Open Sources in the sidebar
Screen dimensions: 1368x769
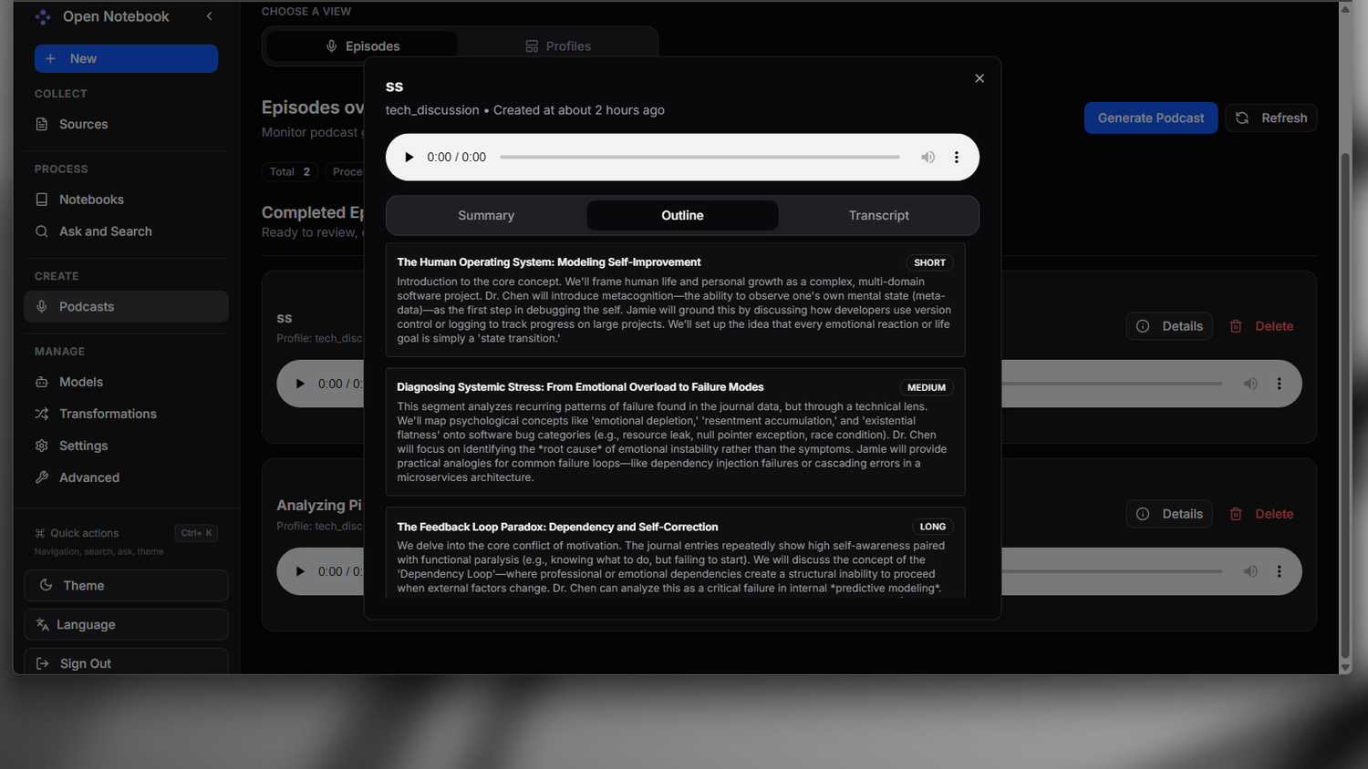pyautogui.click(x=126, y=124)
